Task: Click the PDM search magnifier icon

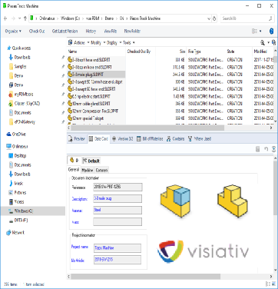Action: click(263, 43)
